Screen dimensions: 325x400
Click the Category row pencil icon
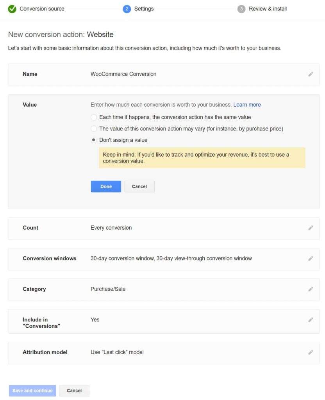311,289
